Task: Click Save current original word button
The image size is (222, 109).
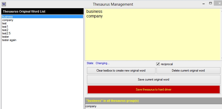Action: pyautogui.click(x=153, y=80)
